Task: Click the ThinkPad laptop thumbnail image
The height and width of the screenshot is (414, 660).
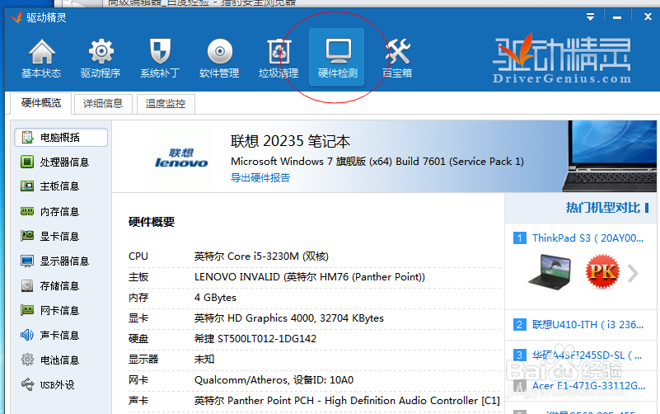Action: click(x=550, y=271)
